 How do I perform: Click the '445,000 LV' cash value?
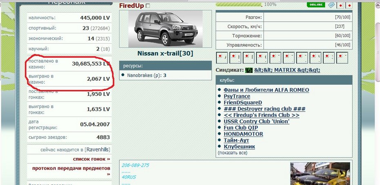pyautogui.click(x=95, y=18)
